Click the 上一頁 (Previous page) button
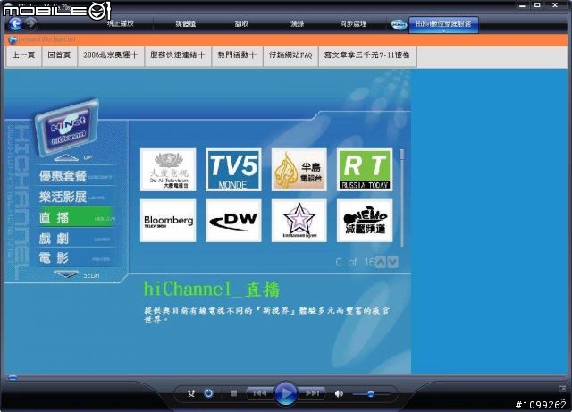 24,55
